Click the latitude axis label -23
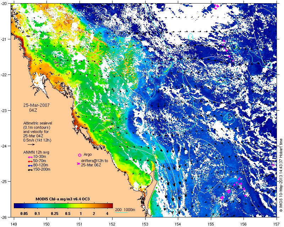This screenshot has height=227, width=284. pos(4,110)
